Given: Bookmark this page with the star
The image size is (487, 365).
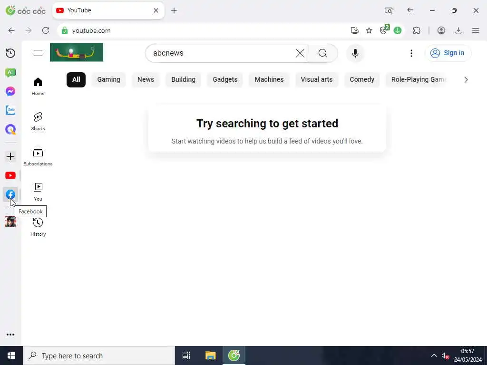Looking at the screenshot, I should (x=369, y=30).
